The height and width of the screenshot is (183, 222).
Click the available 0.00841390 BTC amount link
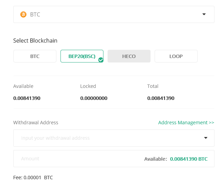point(189,159)
